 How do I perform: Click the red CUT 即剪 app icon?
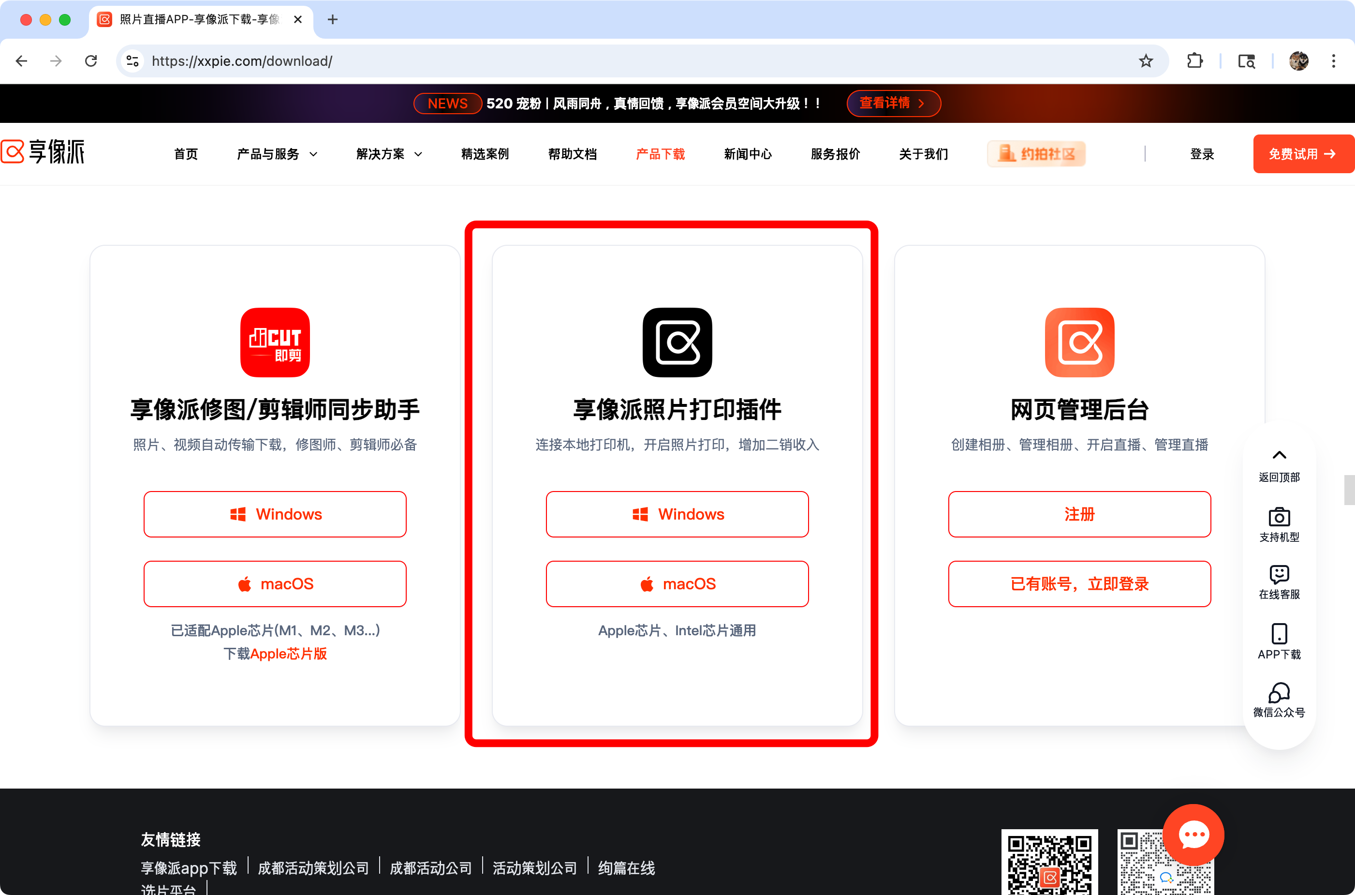tap(275, 343)
